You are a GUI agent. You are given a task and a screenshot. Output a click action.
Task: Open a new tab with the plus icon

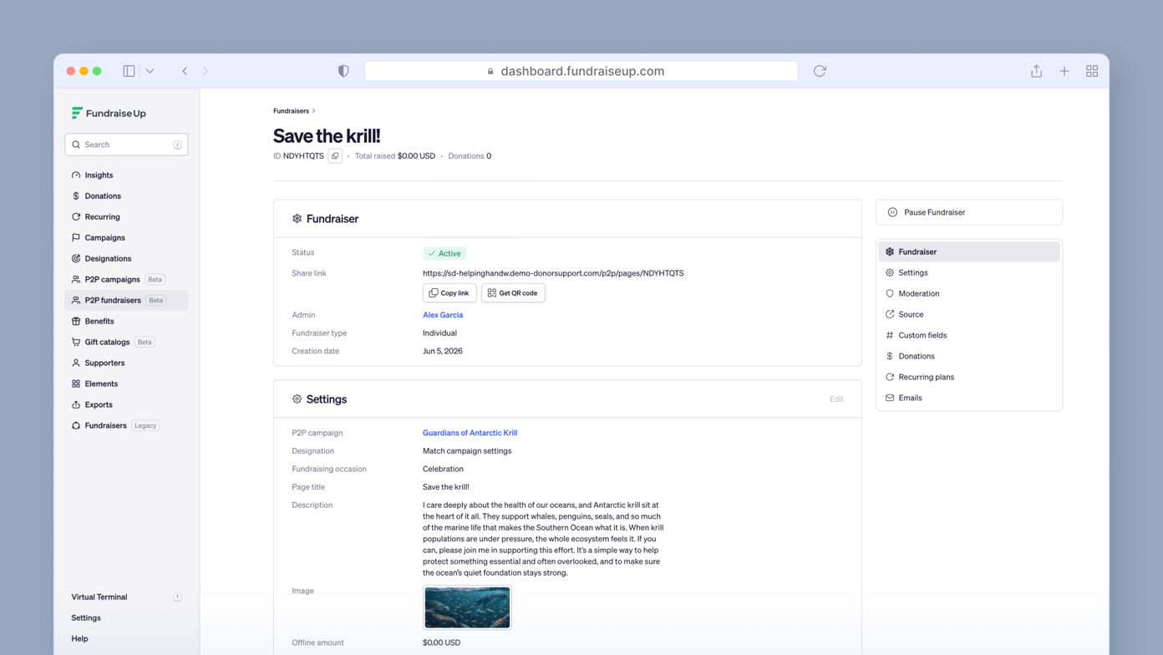pyautogui.click(x=1064, y=71)
